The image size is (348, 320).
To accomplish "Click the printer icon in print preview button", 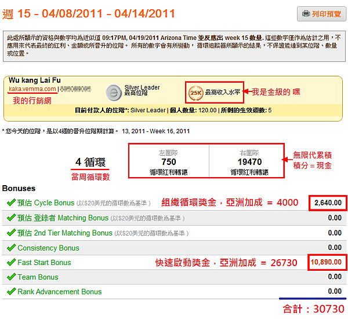I will pos(306,14).
